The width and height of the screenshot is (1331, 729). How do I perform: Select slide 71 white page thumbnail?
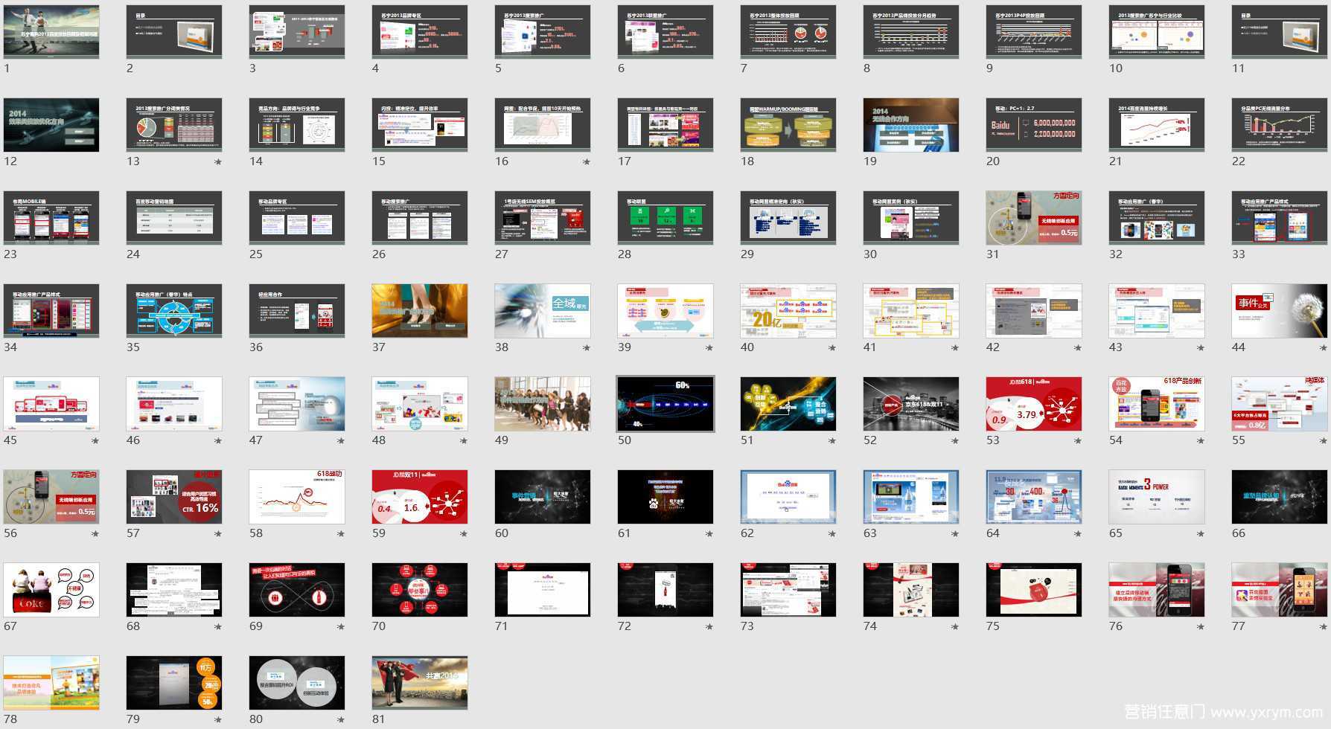click(x=543, y=590)
